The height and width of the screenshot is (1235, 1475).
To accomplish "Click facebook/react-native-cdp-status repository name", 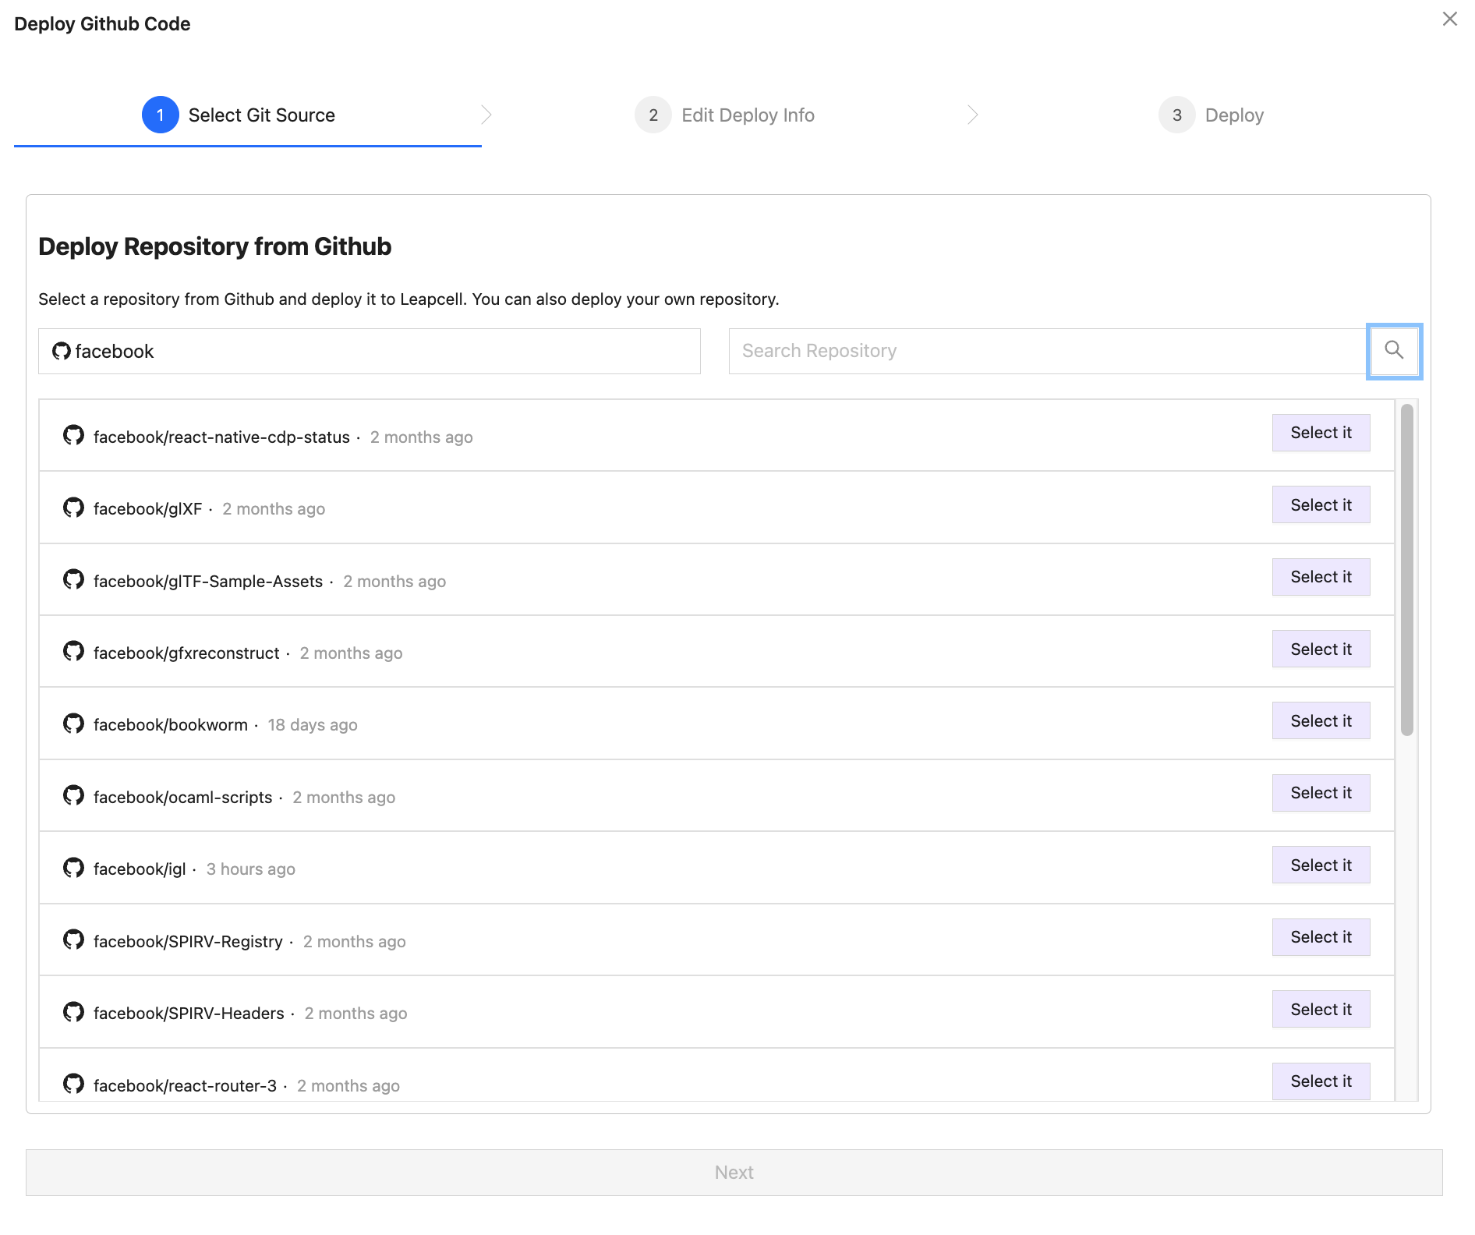I will [x=221, y=437].
